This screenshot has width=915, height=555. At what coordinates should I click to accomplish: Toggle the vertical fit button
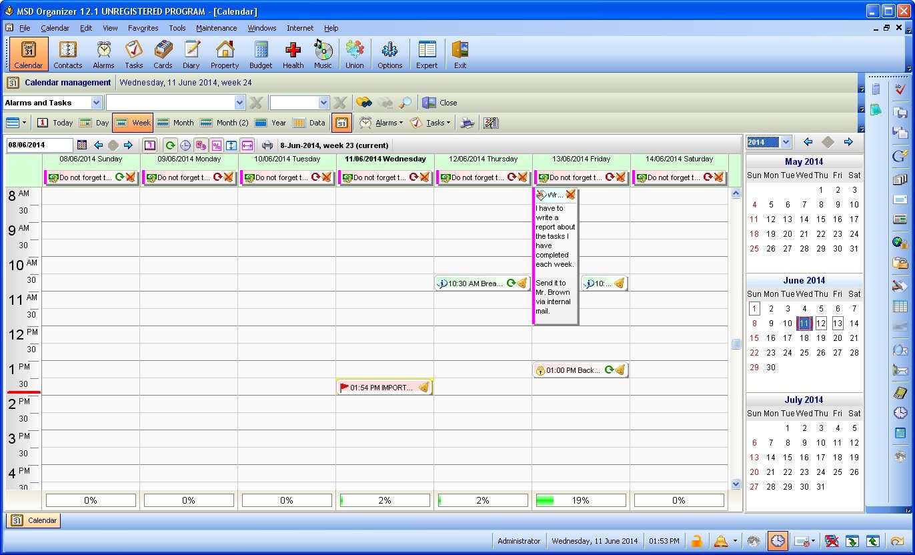[231, 145]
